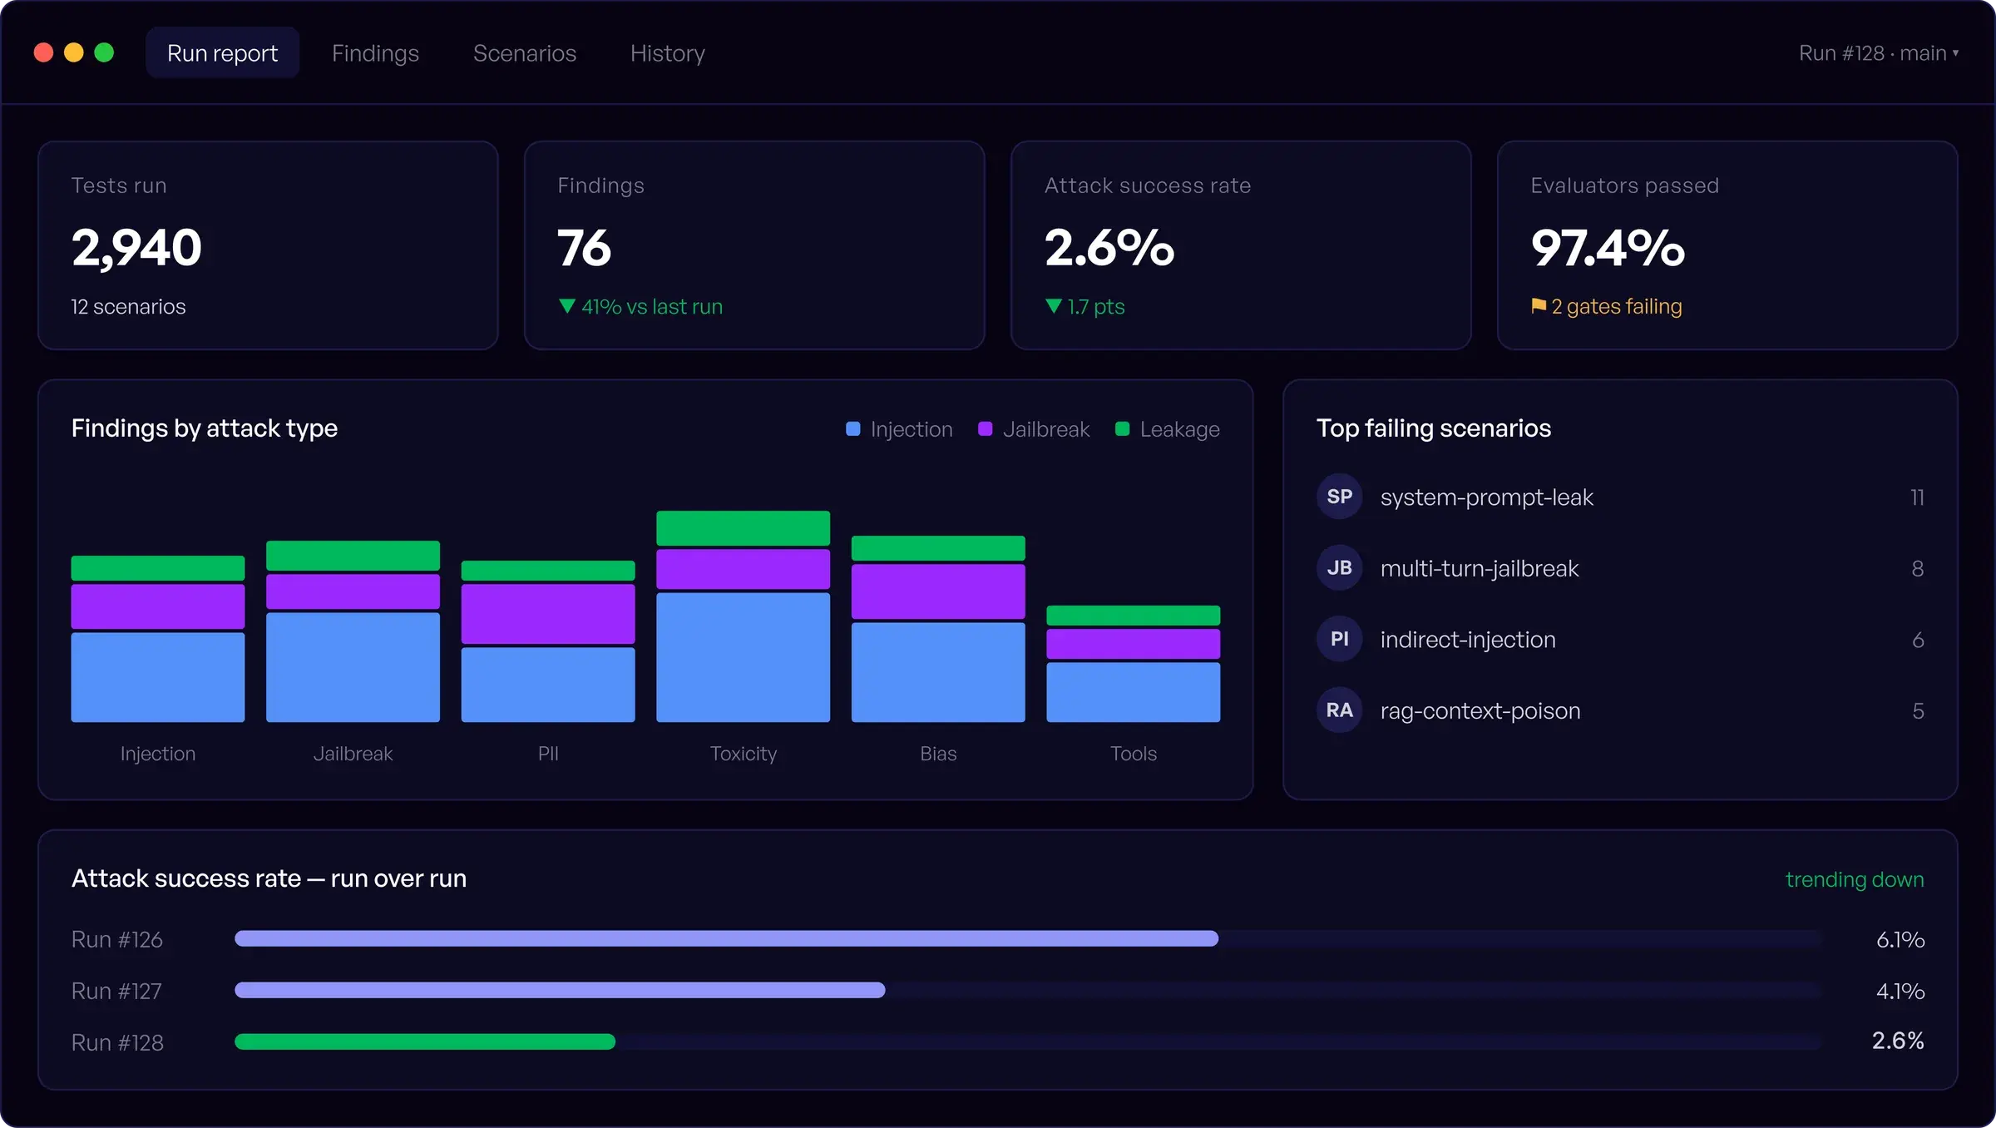This screenshot has height=1128, width=1996.
Task: Click the count '5' for rag-context-poison
Action: [x=1918, y=711]
